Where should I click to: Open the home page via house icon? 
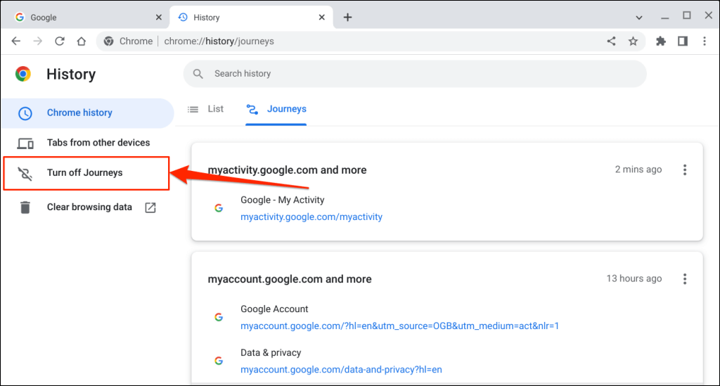tap(82, 41)
